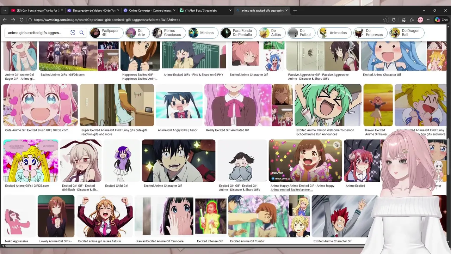Viewport: 451px width, 254px height.
Task: Open Super Excited Anime Gif thumbnail
Action: [x=117, y=105]
